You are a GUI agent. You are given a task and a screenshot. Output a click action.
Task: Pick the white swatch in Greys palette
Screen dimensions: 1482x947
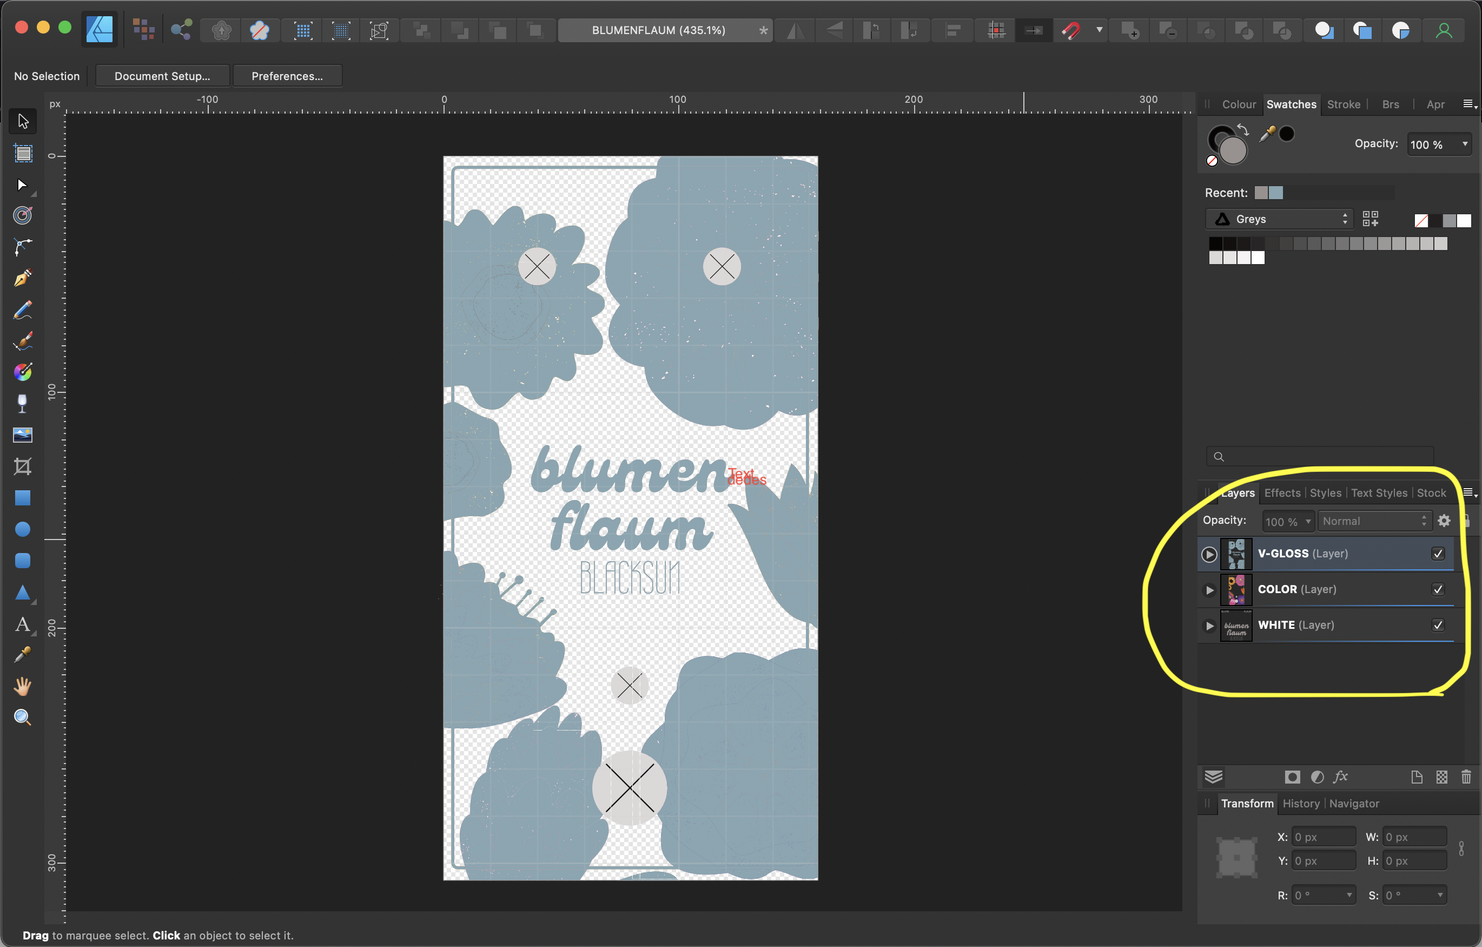coord(1258,258)
